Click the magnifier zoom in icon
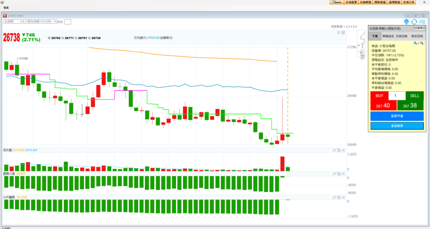The image size is (430, 229). pos(416,43)
